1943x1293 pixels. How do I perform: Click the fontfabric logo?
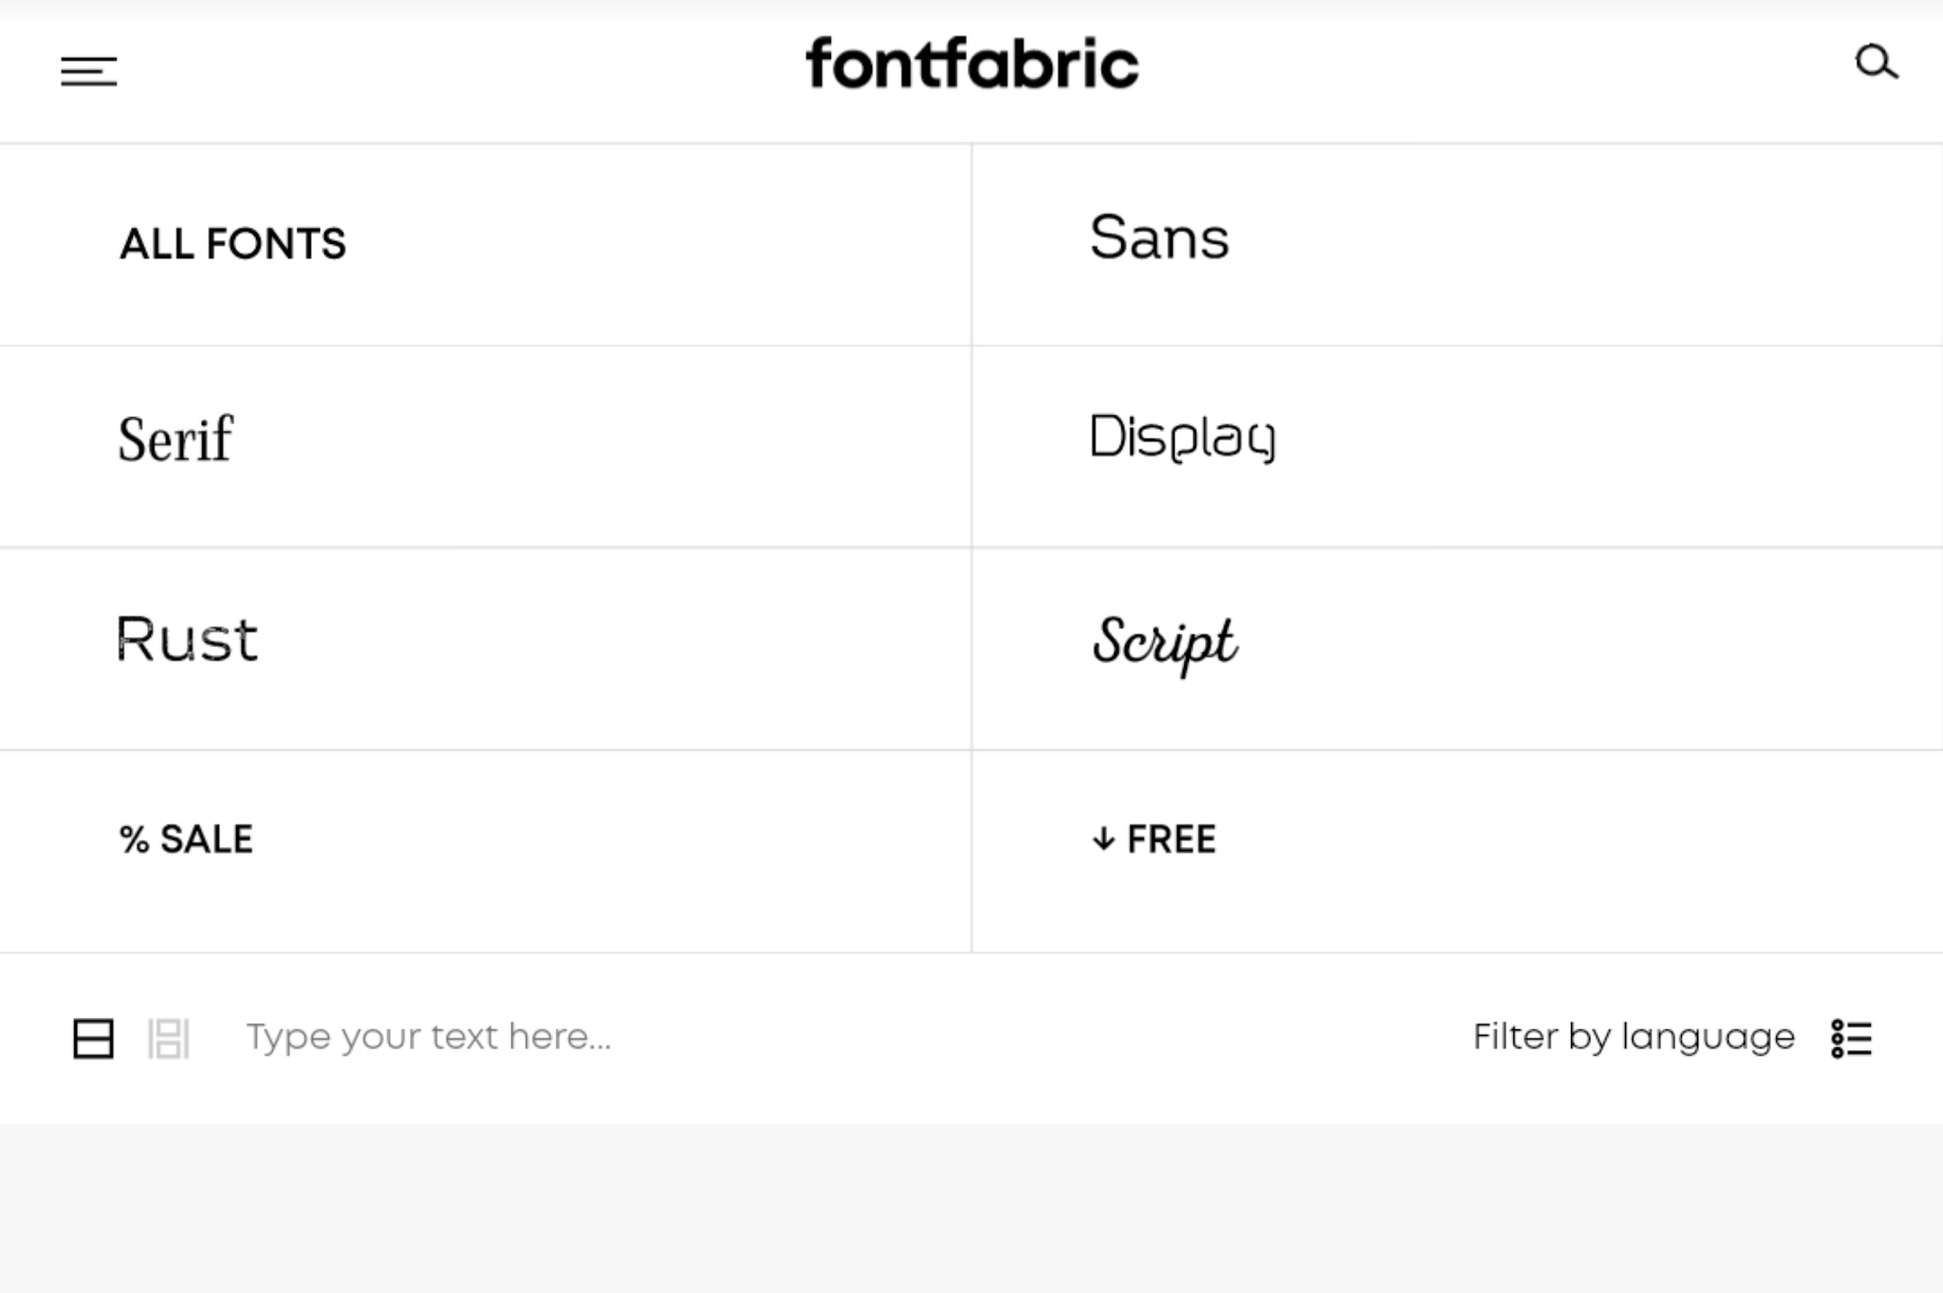(x=971, y=63)
